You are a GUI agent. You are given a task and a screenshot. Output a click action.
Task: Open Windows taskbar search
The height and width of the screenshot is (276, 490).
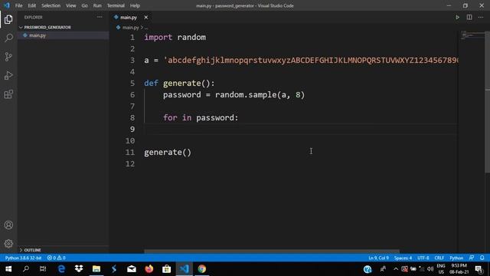pos(26,269)
